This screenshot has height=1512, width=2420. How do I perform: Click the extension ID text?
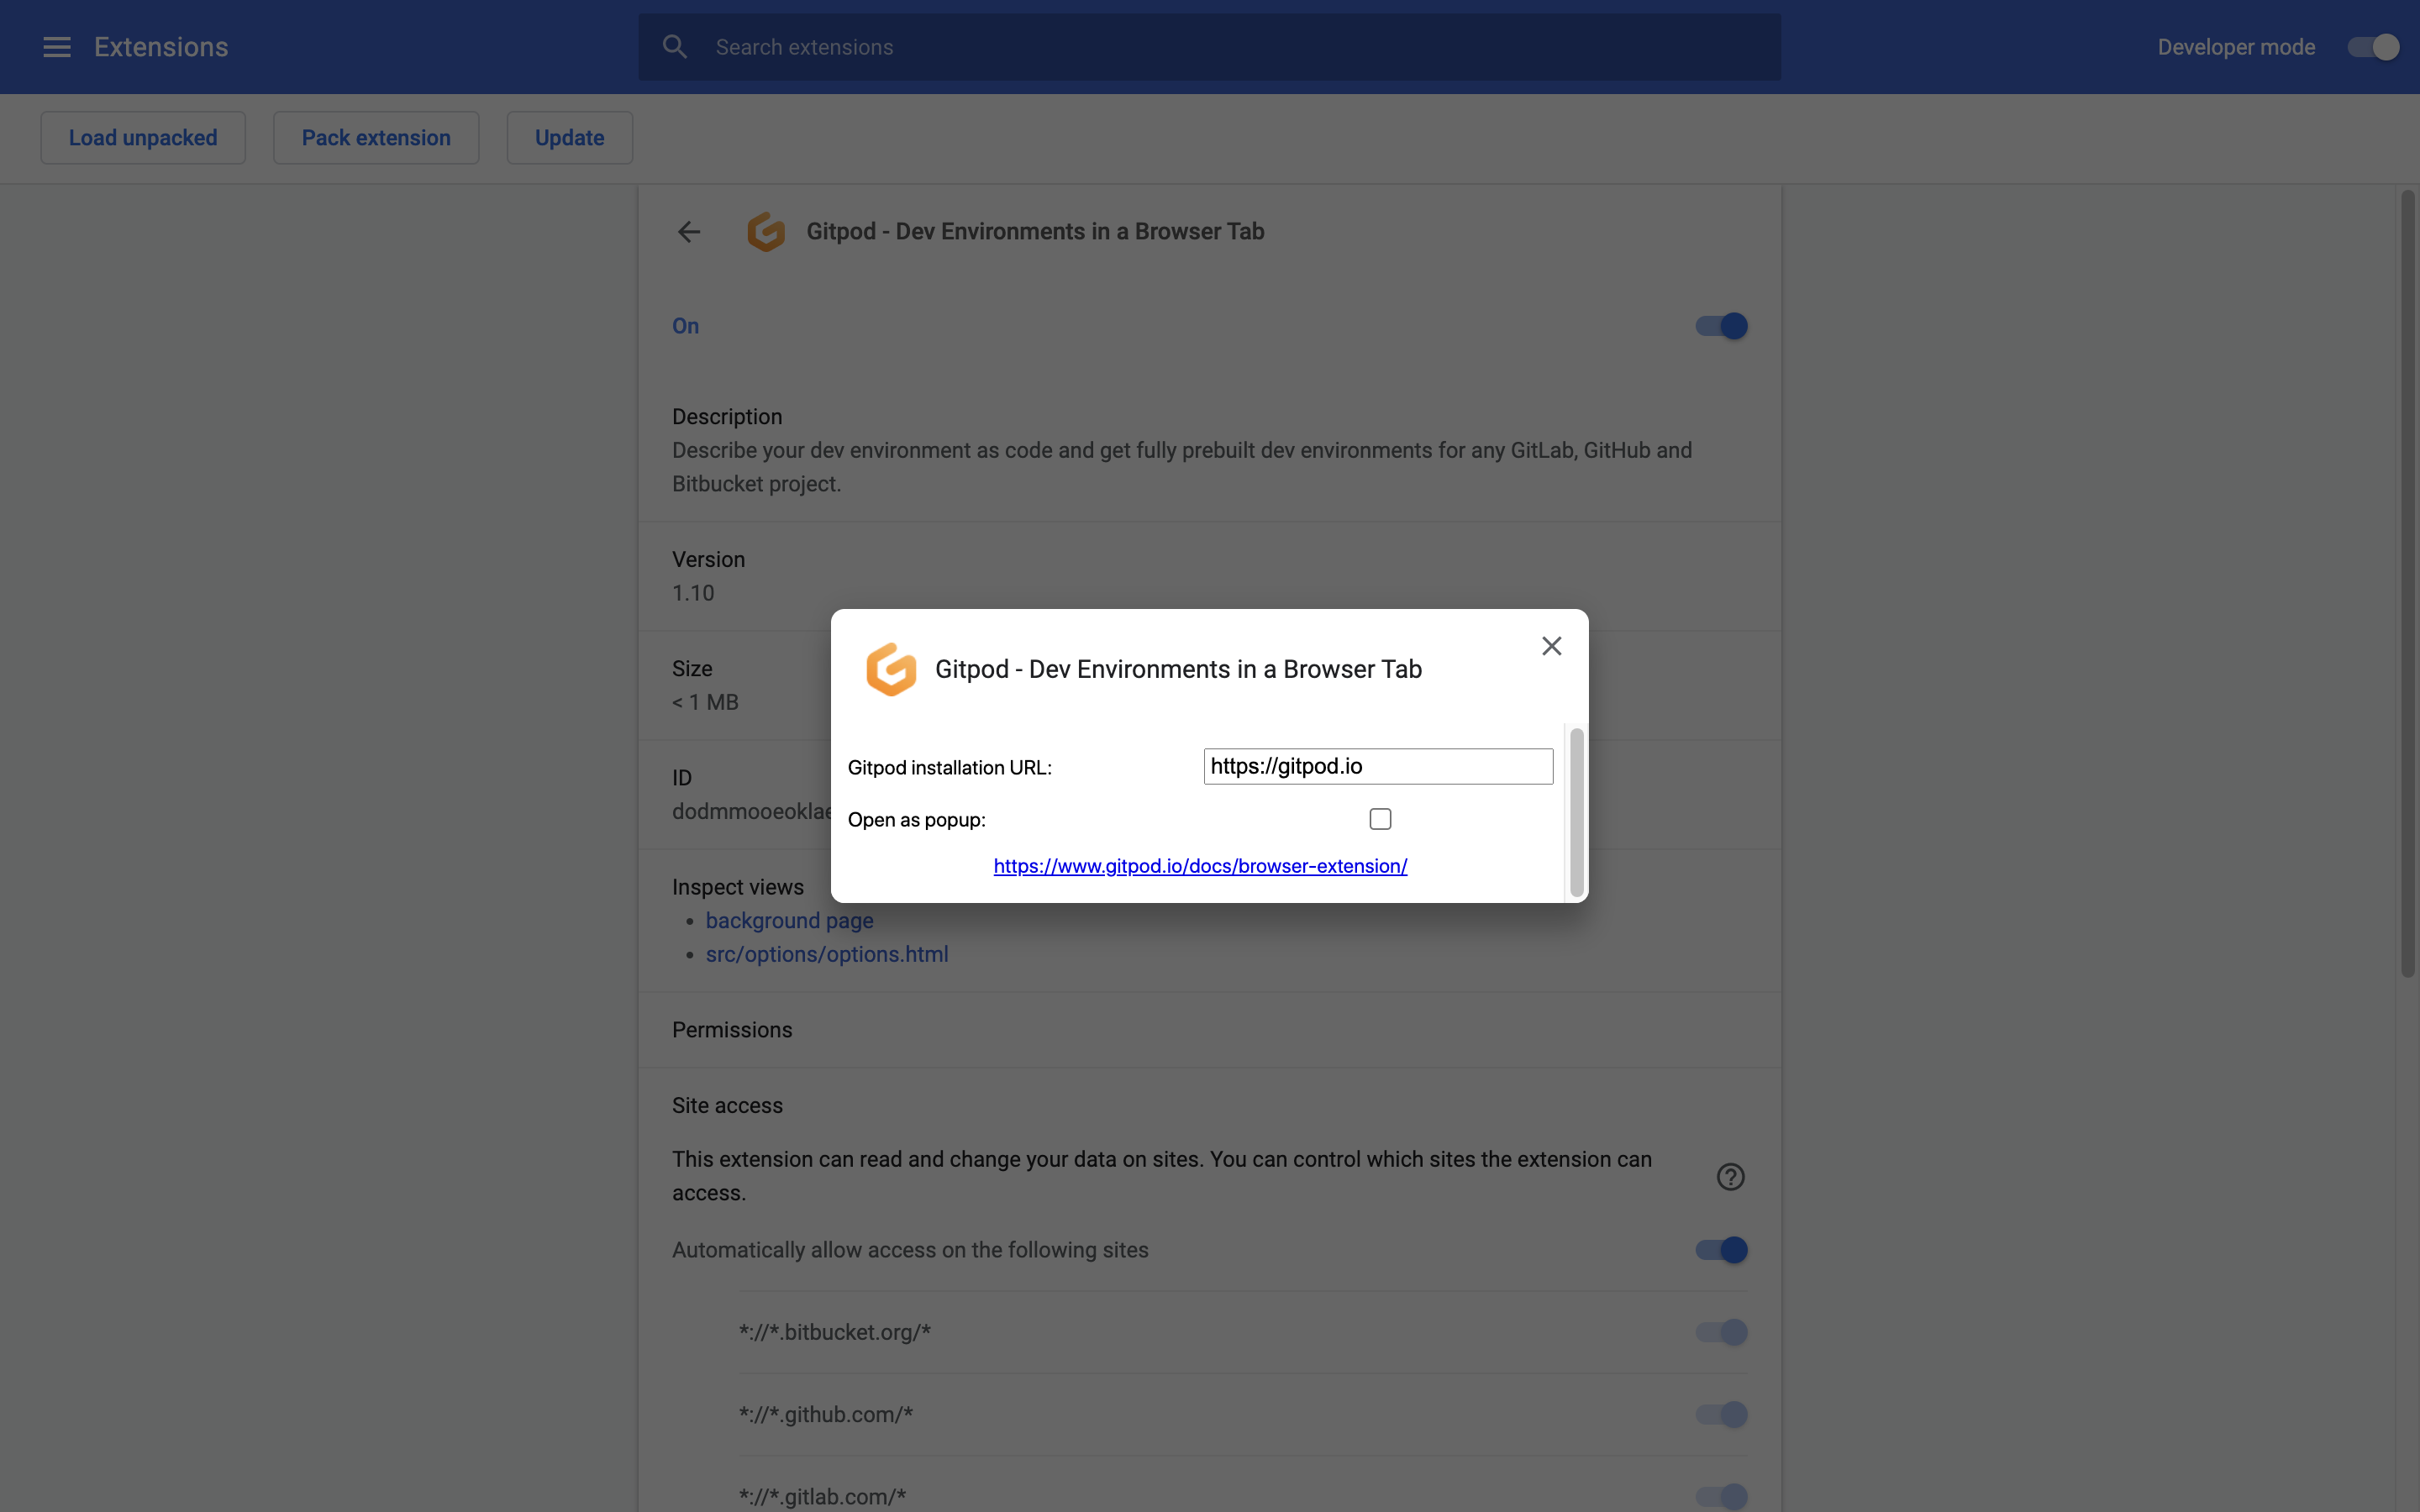(x=752, y=811)
